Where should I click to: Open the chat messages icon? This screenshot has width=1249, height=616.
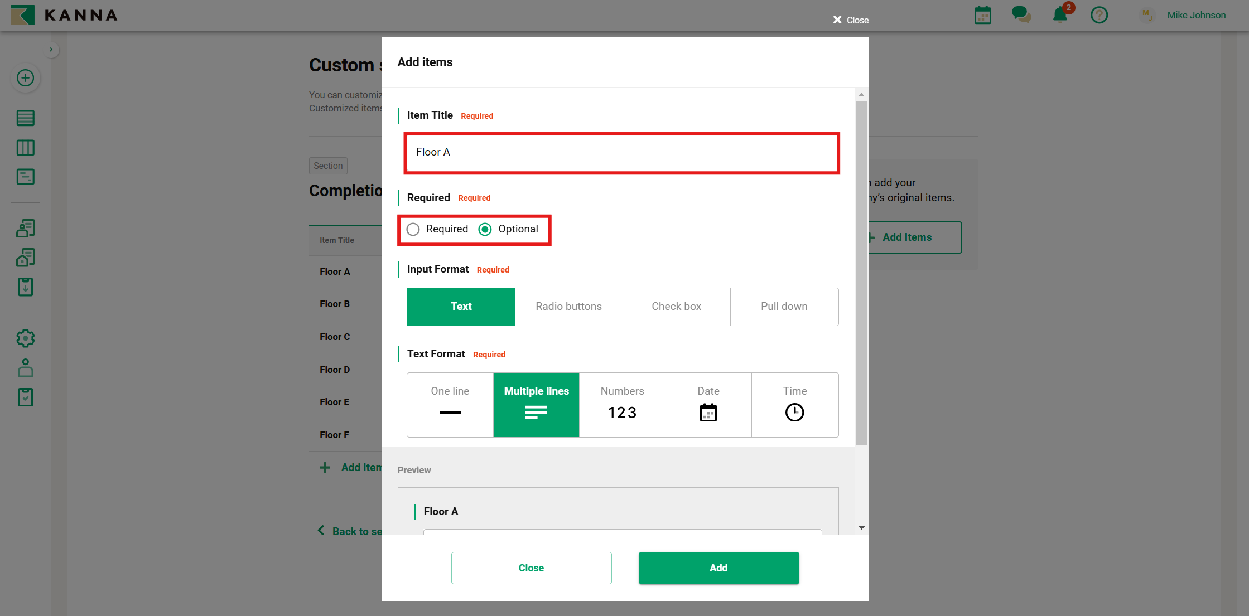click(x=1021, y=15)
